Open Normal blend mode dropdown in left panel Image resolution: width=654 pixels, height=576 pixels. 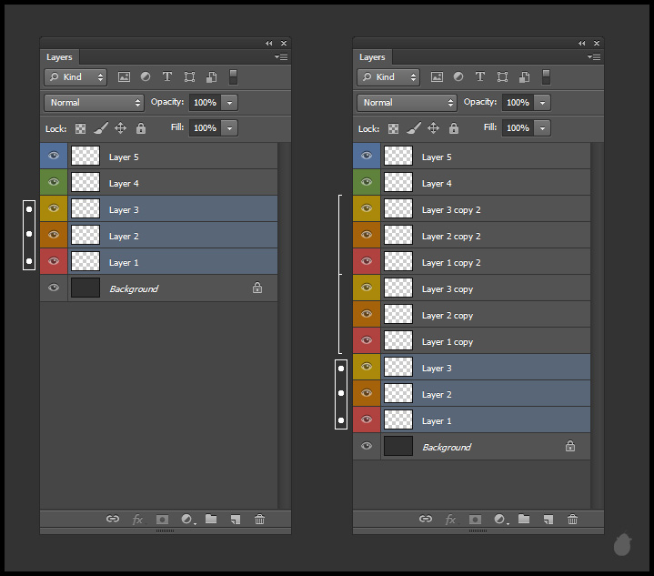pos(95,103)
